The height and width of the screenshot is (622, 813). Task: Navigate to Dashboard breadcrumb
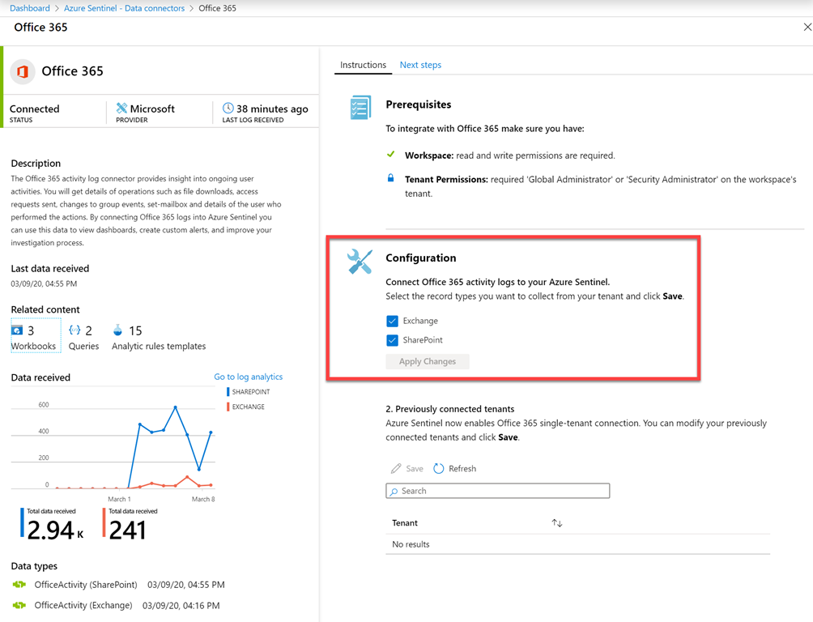pyautogui.click(x=30, y=8)
